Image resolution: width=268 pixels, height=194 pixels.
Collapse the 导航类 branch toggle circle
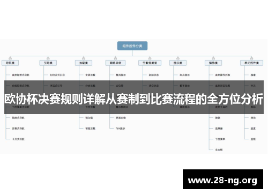click(10, 58)
